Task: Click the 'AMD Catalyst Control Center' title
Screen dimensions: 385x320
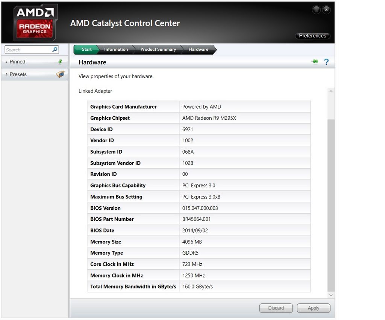Action: point(125,23)
